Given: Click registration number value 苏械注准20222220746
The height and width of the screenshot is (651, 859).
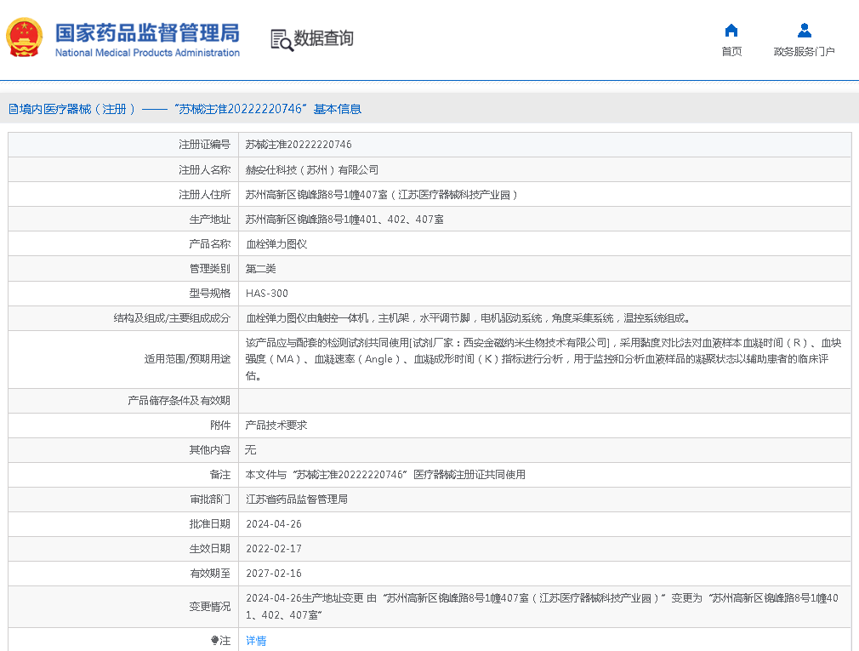Looking at the screenshot, I should [x=299, y=145].
